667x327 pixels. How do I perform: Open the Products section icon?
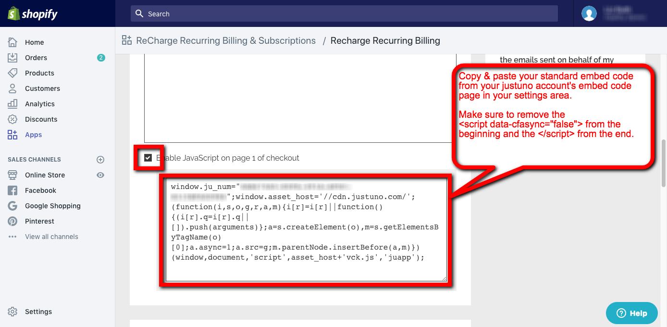pyautogui.click(x=13, y=73)
